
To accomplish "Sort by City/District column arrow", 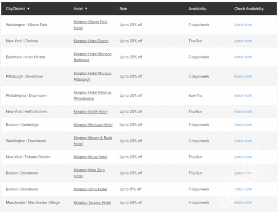I will (28, 9).
